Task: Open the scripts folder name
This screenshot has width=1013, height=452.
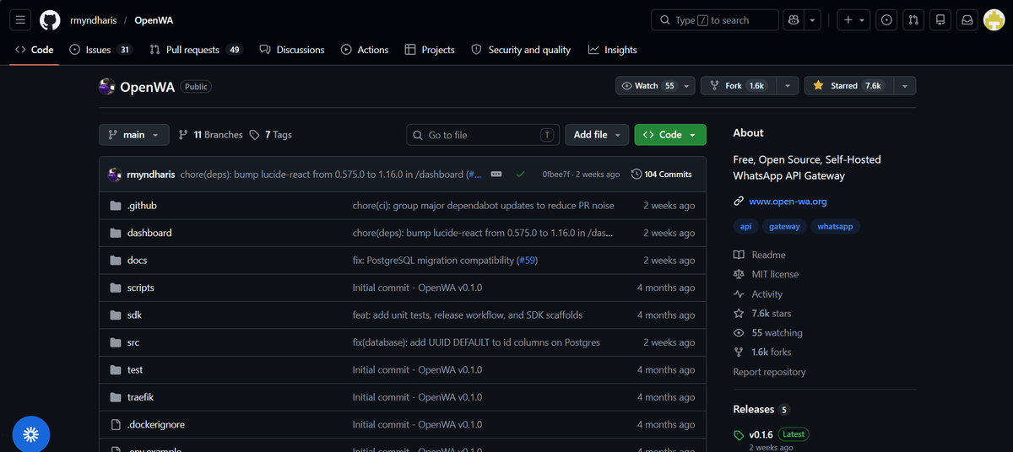Action: (141, 288)
